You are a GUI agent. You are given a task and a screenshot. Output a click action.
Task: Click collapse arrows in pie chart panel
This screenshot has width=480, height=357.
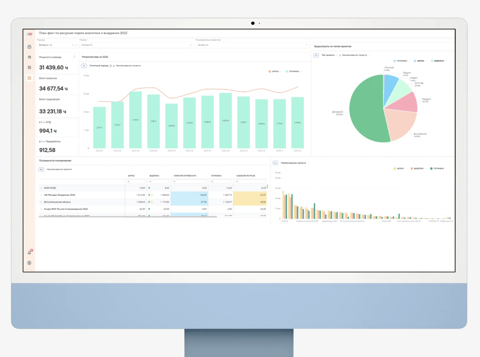click(316, 55)
